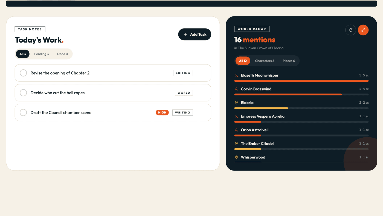This screenshot has width=383, height=216.
Task: Click the HIGH priority badge
Action: pos(162,112)
